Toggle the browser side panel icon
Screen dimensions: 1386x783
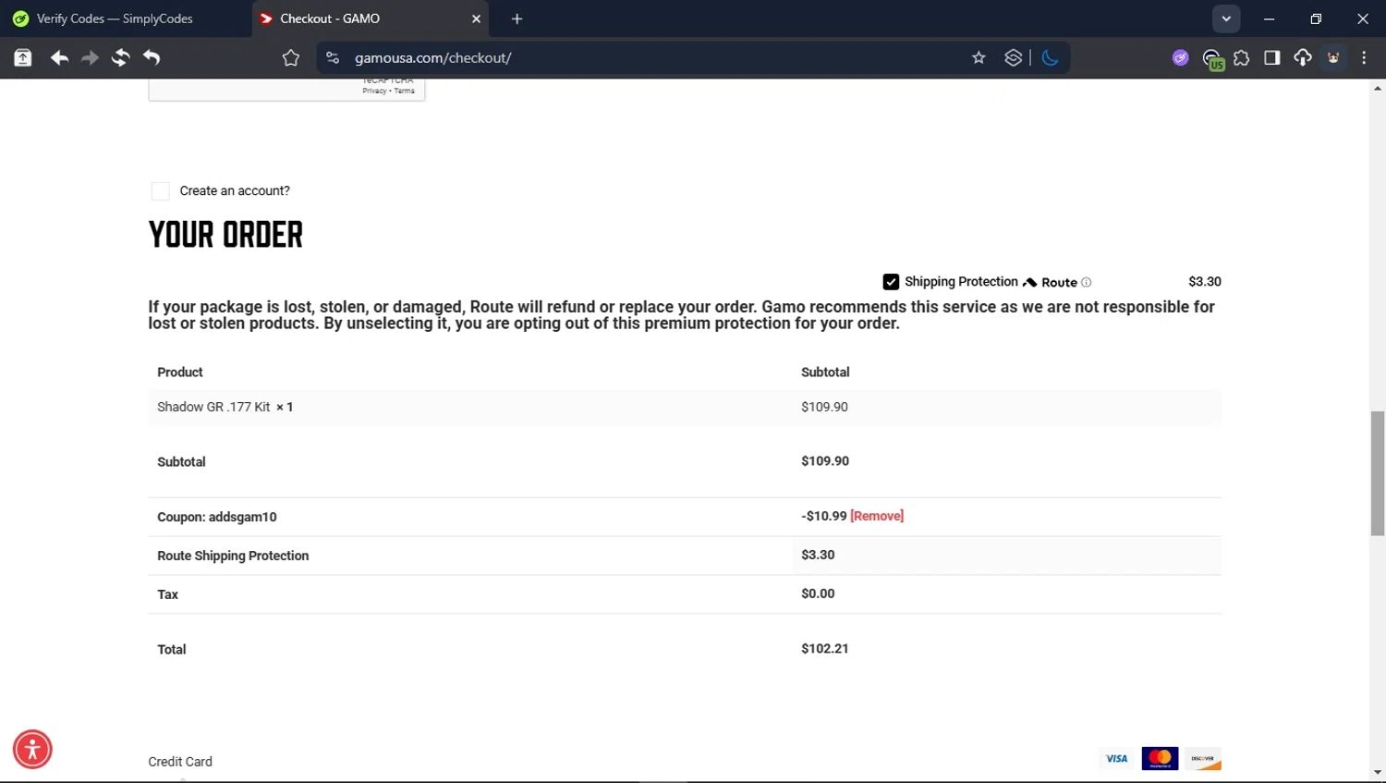click(1272, 57)
